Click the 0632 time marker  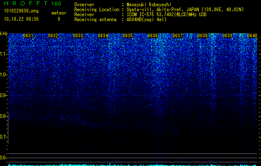coord(53,36)
